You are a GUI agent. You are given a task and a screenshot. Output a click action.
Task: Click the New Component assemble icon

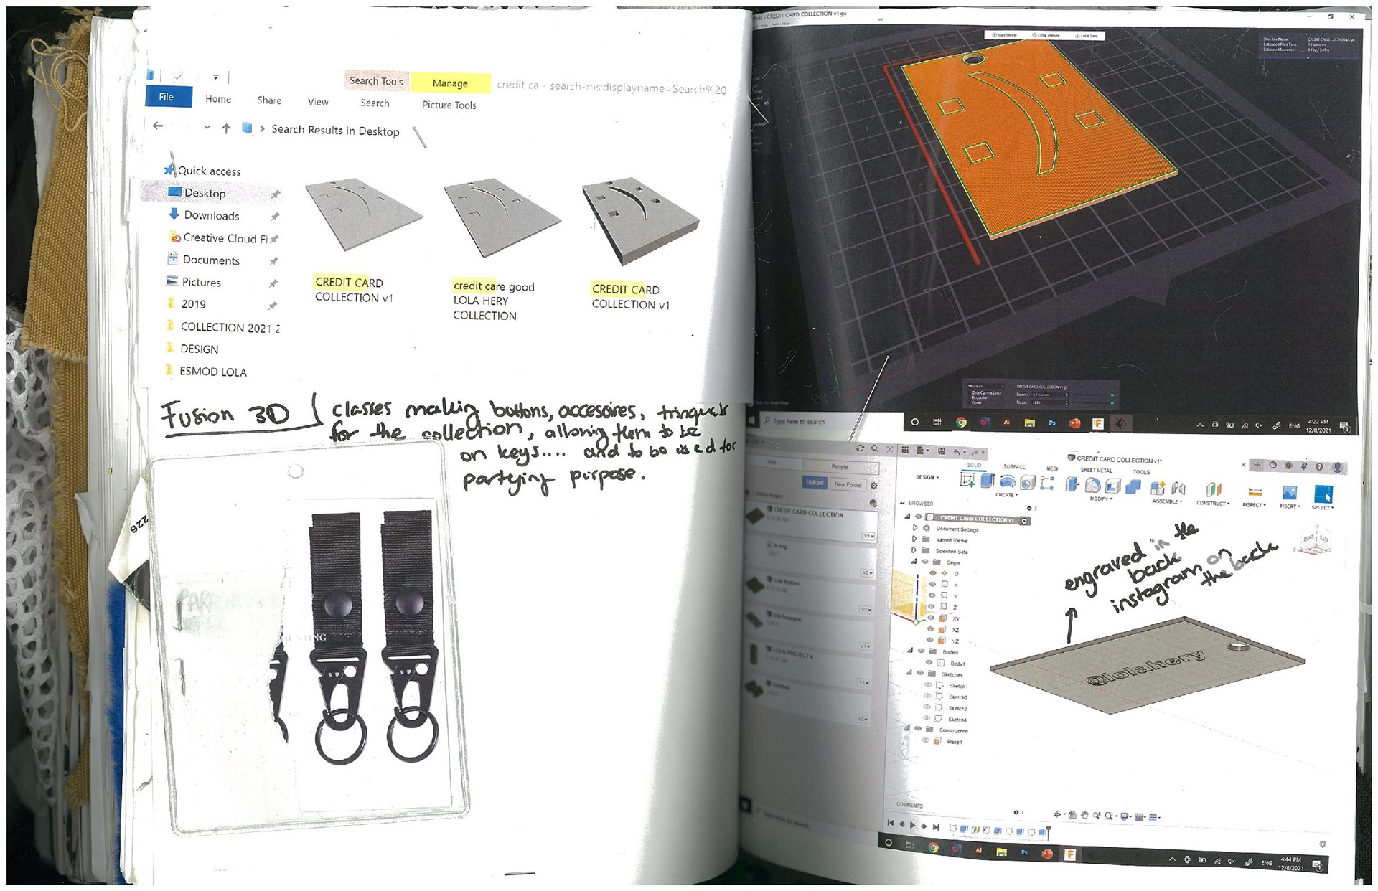pos(1158,488)
